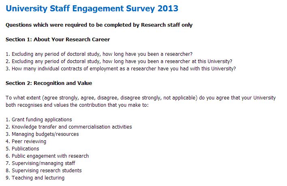Screen dimensions: 287x186
Task: Select the Managing budgets/resources item
Action: pos(45,134)
